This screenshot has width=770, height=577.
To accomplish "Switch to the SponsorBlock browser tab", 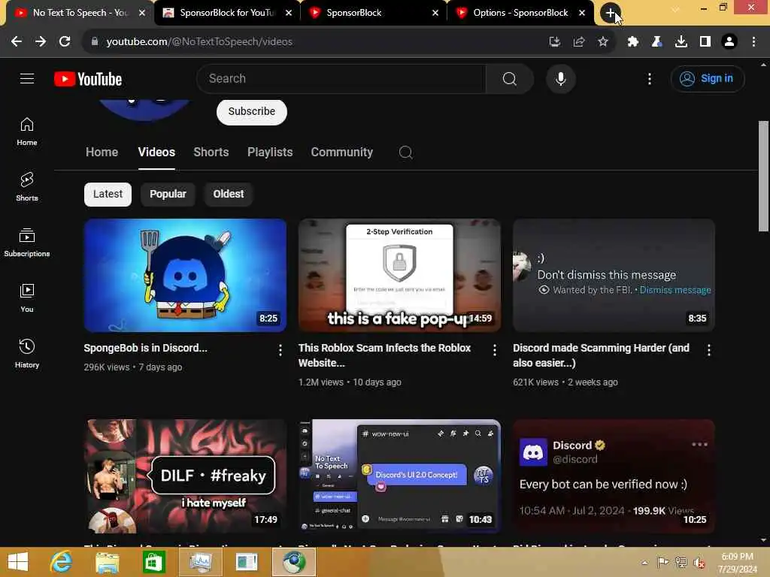I will click(x=374, y=13).
